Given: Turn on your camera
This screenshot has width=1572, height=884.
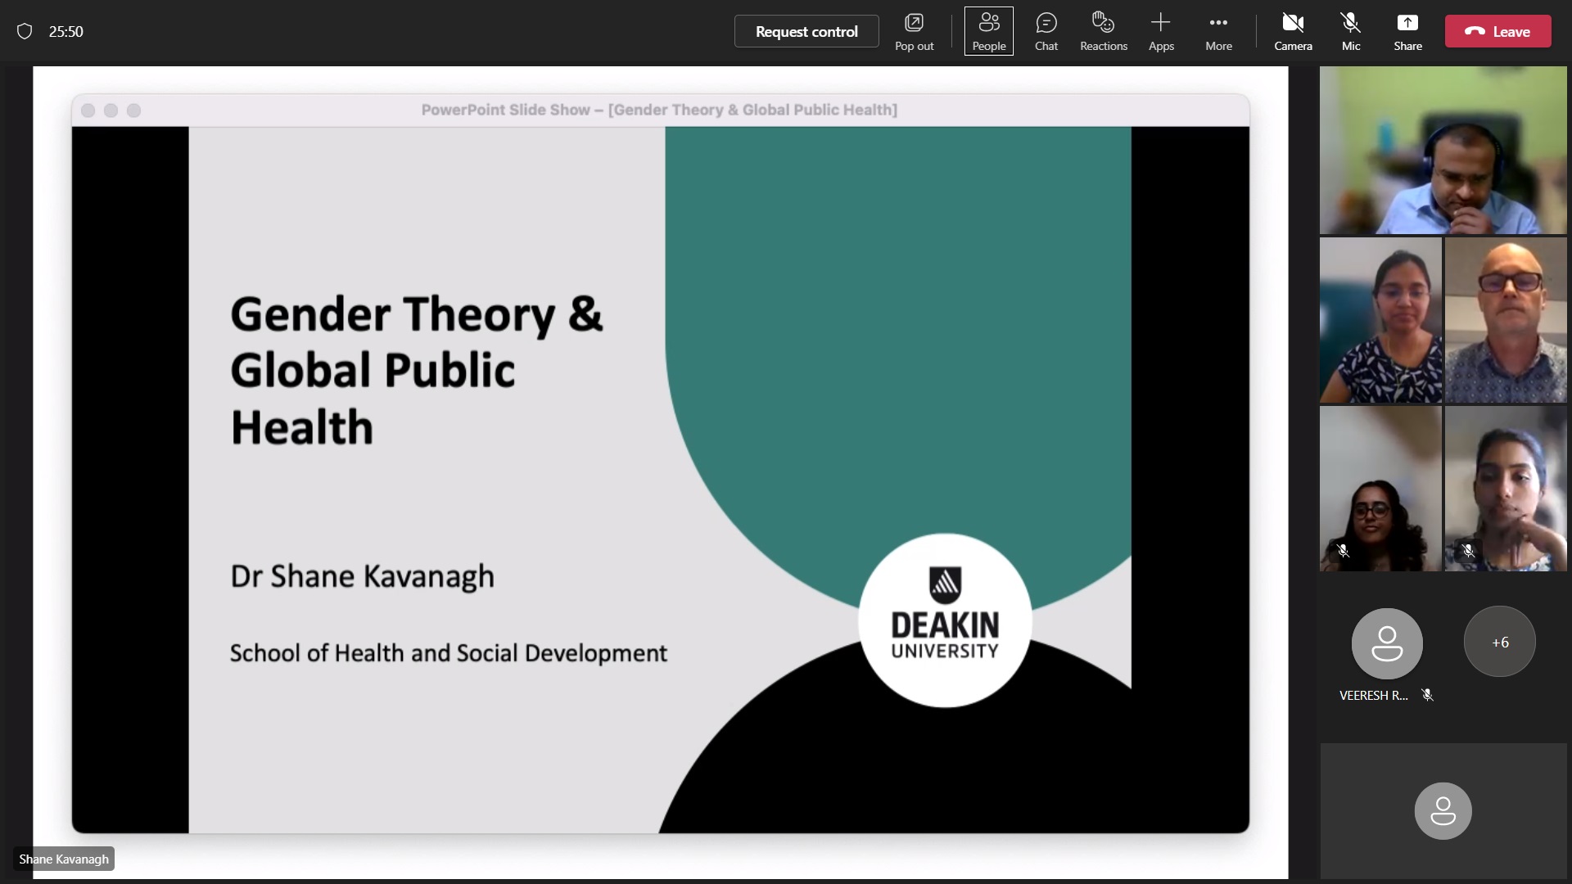Looking at the screenshot, I should click(1294, 31).
